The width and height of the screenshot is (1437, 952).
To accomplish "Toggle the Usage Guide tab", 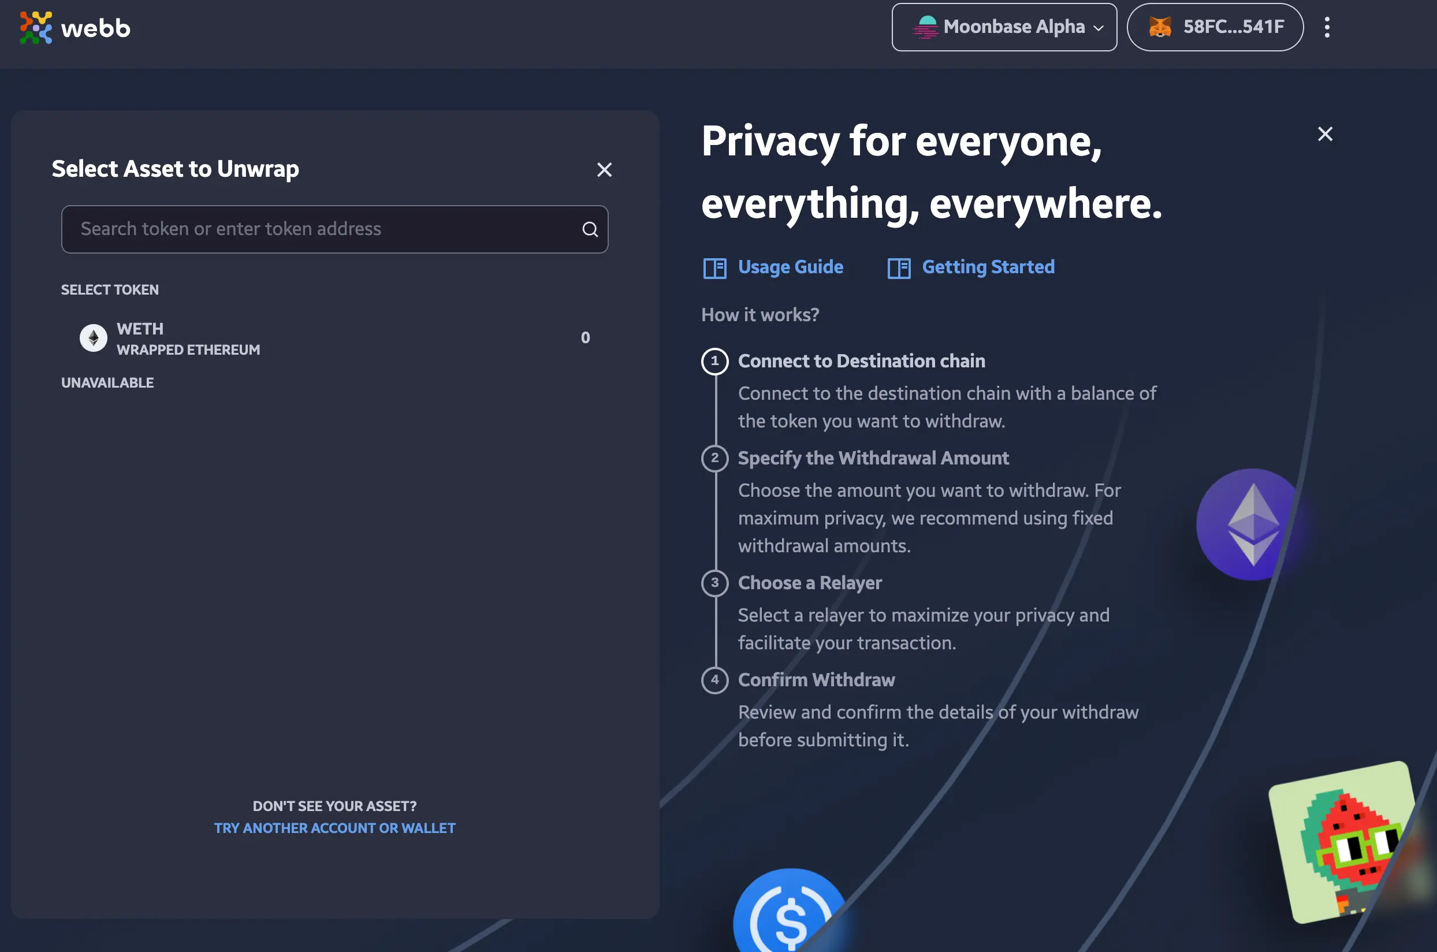I will tap(772, 267).
